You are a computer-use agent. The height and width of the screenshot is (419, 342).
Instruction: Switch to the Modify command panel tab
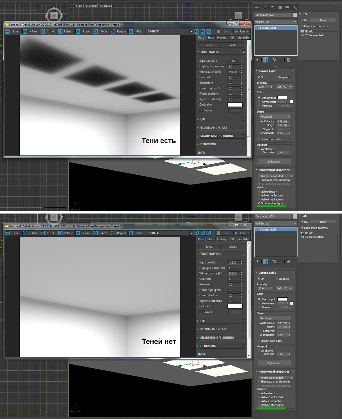264,8
